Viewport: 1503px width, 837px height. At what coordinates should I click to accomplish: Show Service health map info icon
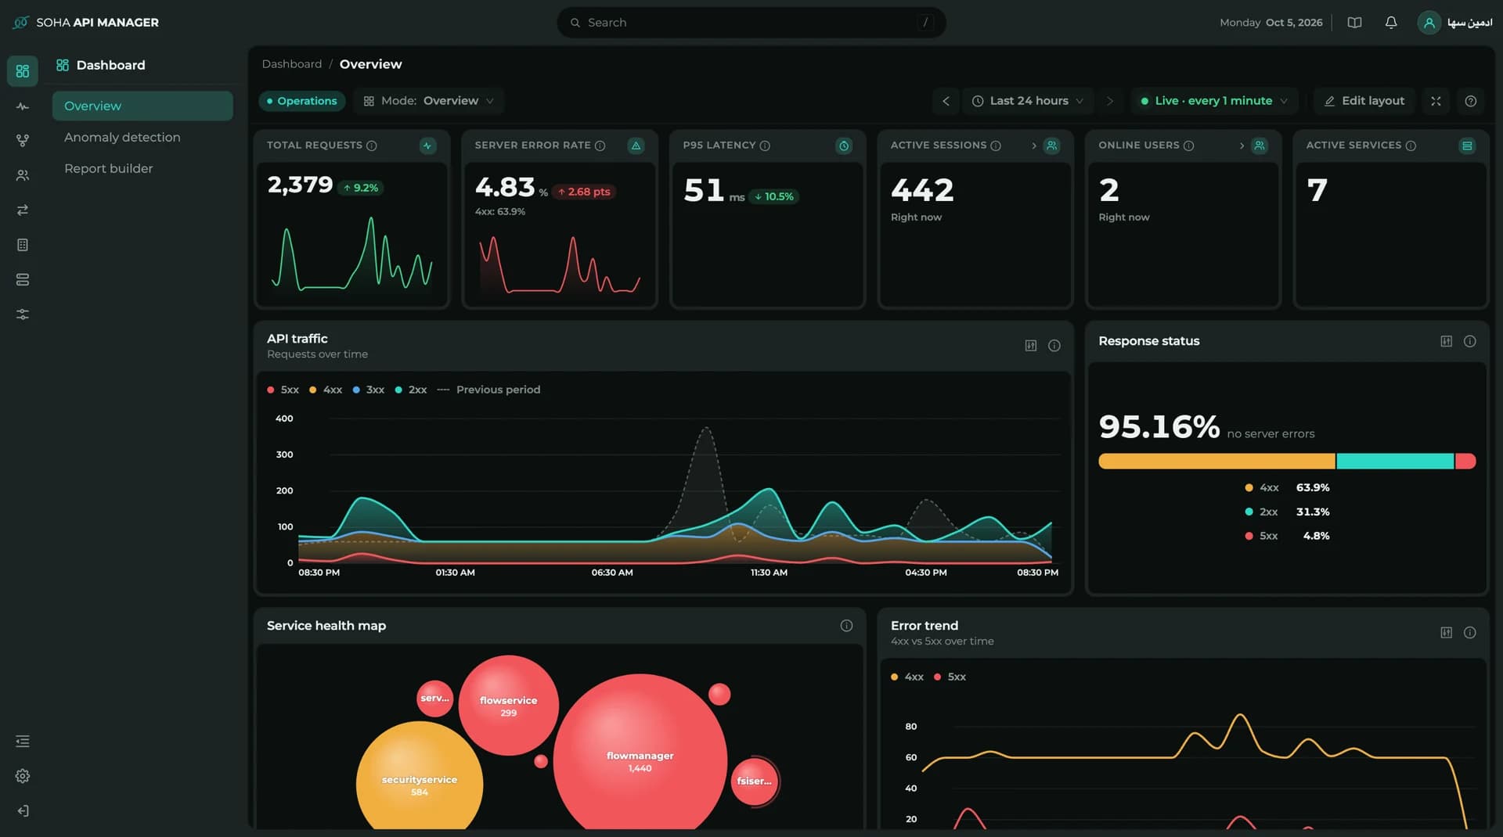846,626
